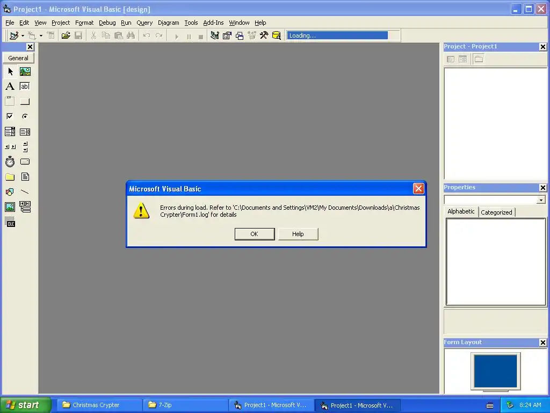Select the Pointer tool in toolbox
550x413 pixels.
point(10,72)
